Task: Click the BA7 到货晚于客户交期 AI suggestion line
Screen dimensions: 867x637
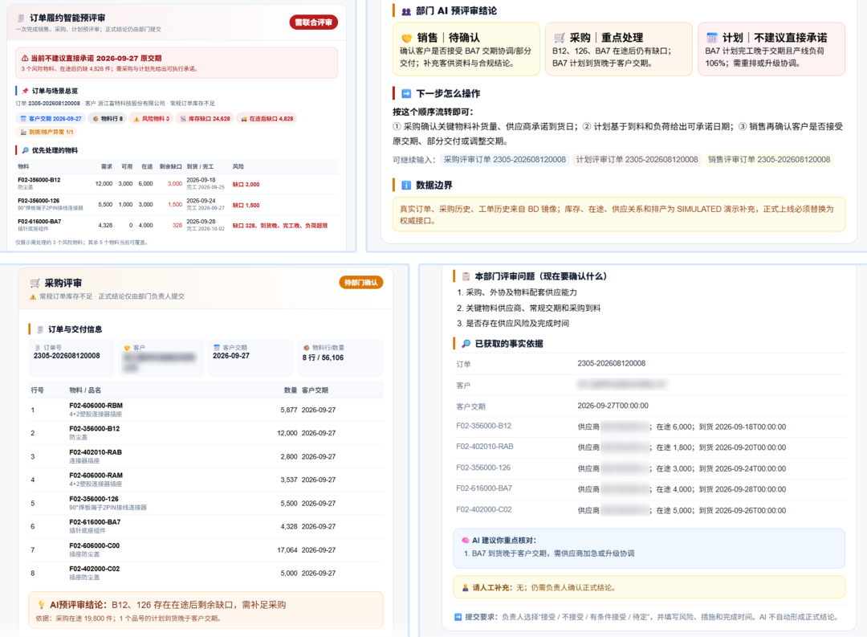Action: (549, 553)
